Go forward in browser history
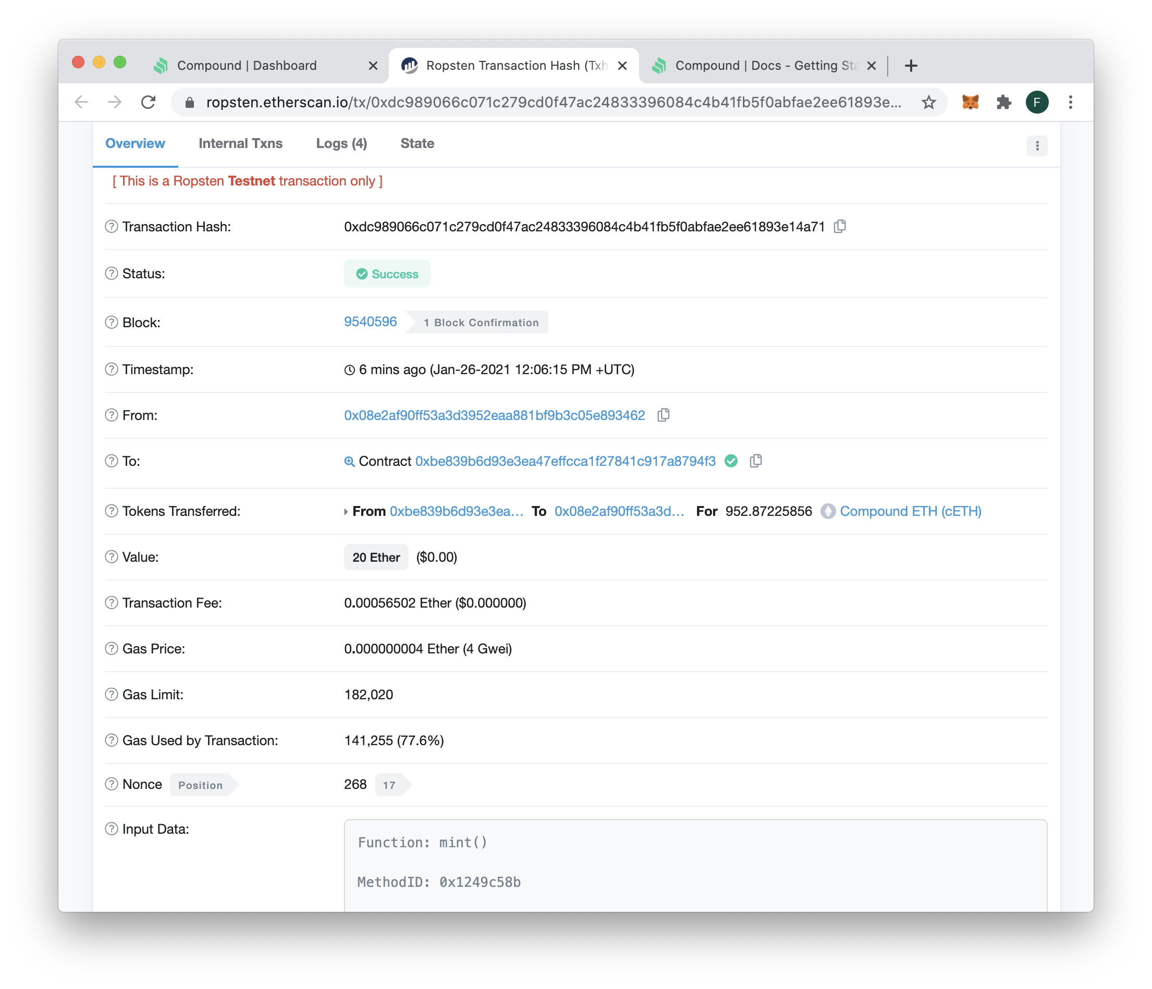The image size is (1152, 989). click(x=115, y=102)
